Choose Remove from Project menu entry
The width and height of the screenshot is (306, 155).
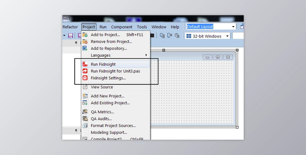pos(116,42)
